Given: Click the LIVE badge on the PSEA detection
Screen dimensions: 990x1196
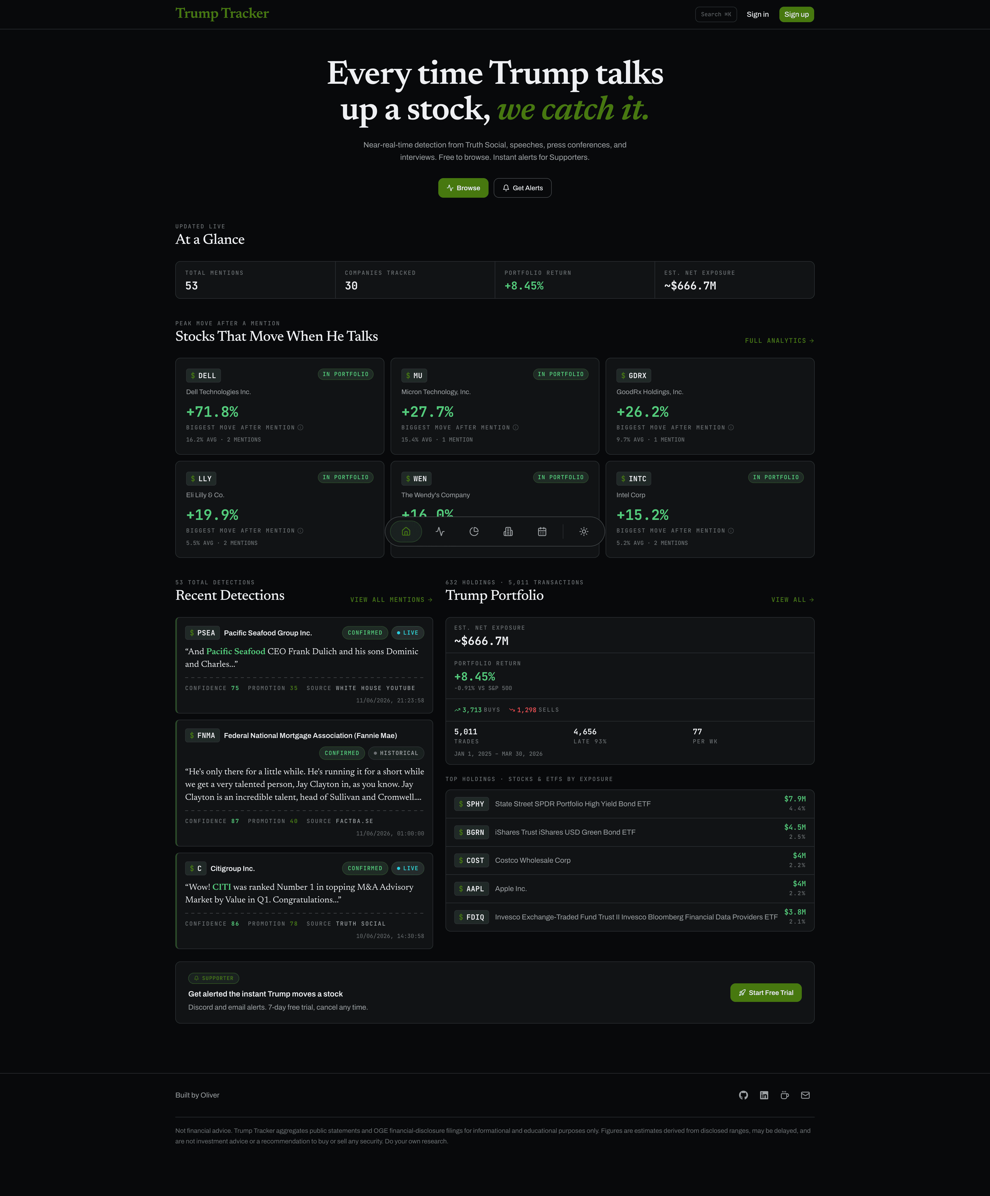Looking at the screenshot, I should (x=407, y=633).
